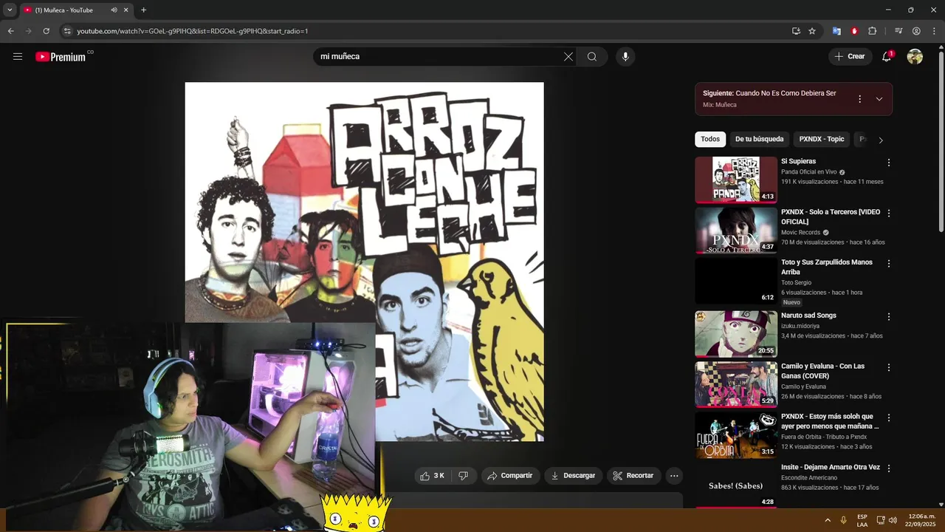Viewport: 945px width, 532px height.
Task: Select the Todos filter chip
Action: pyautogui.click(x=710, y=139)
